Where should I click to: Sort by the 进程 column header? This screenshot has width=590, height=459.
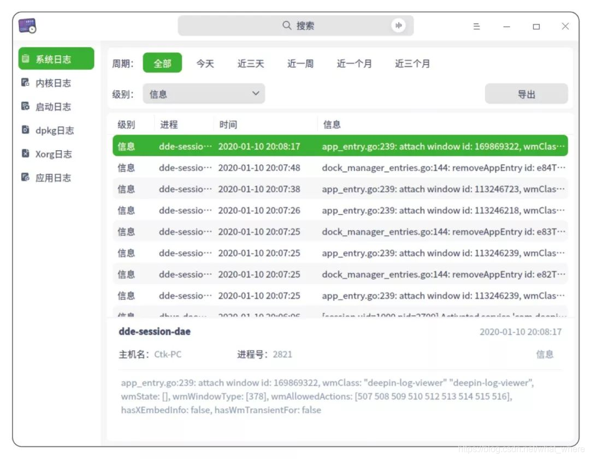tap(169, 125)
